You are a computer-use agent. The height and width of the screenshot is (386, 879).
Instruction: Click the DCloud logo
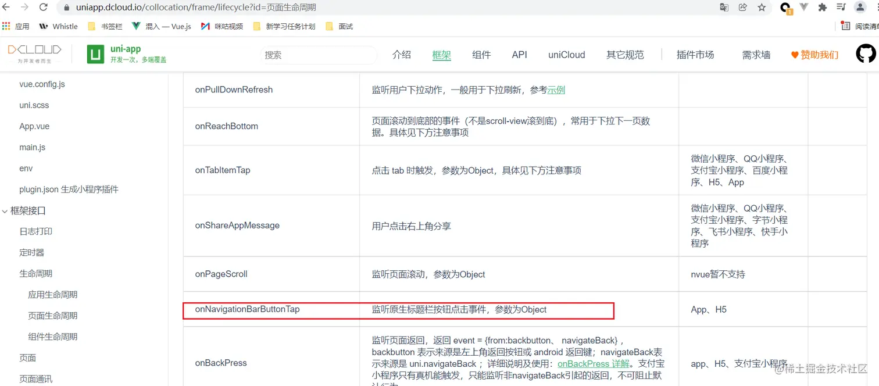coord(34,53)
